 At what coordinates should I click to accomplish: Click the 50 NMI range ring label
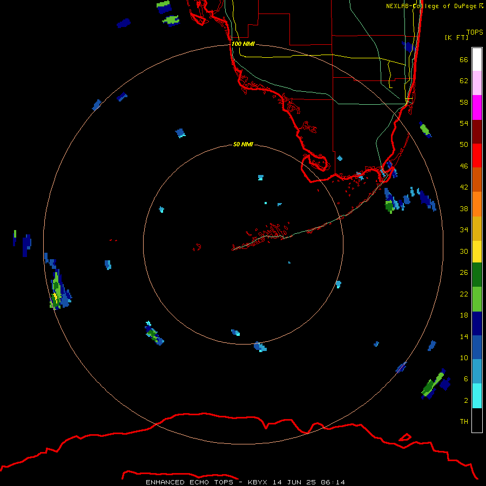(x=243, y=144)
